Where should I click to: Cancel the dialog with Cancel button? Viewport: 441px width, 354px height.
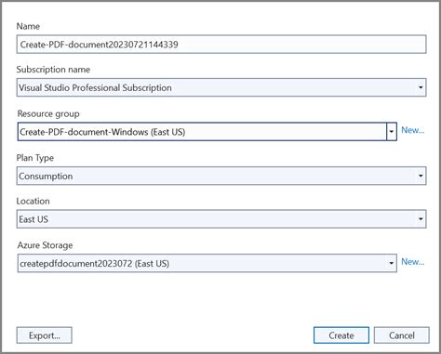[402, 335]
